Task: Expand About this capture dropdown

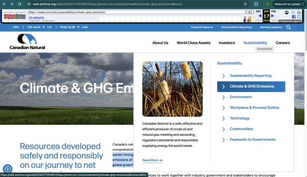Action: (x=290, y=21)
